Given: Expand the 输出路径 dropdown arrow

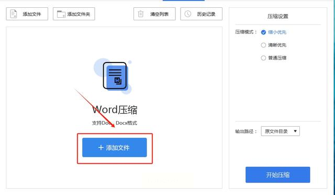Looking at the screenshot, I should [x=295, y=131].
